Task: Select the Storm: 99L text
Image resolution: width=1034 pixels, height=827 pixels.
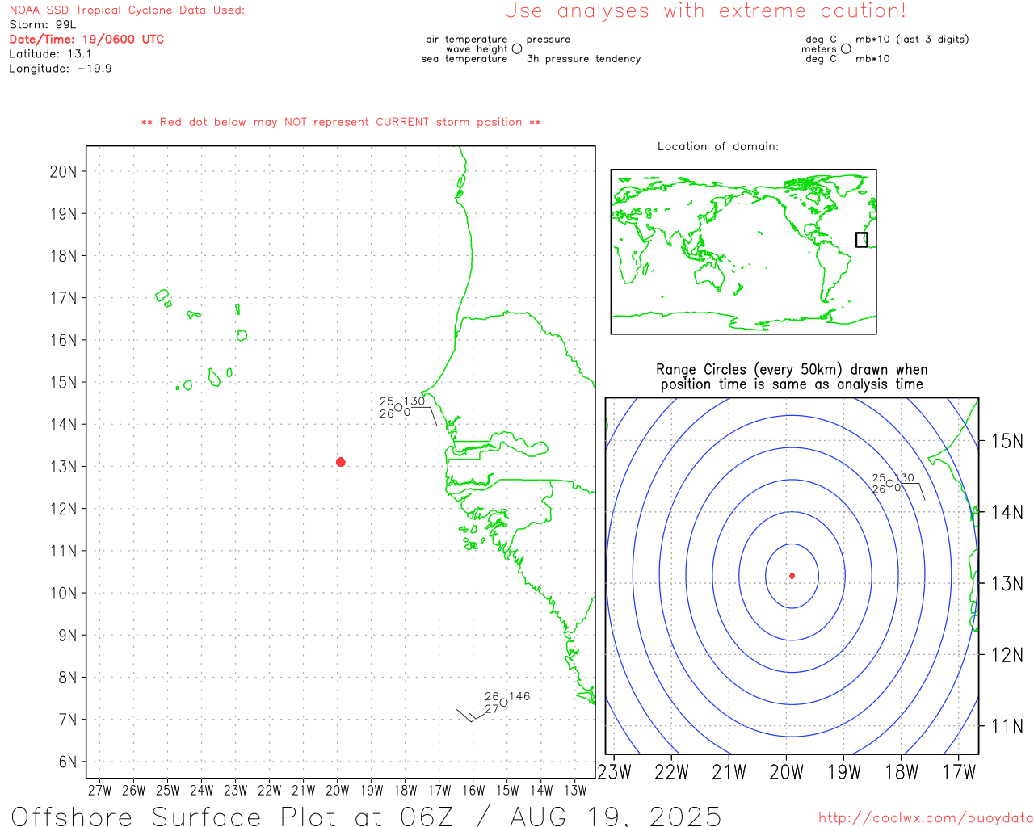Action: [42, 25]
